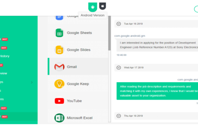Select green message about job description
The image size is (198, 132).
[x=157, y=91]
